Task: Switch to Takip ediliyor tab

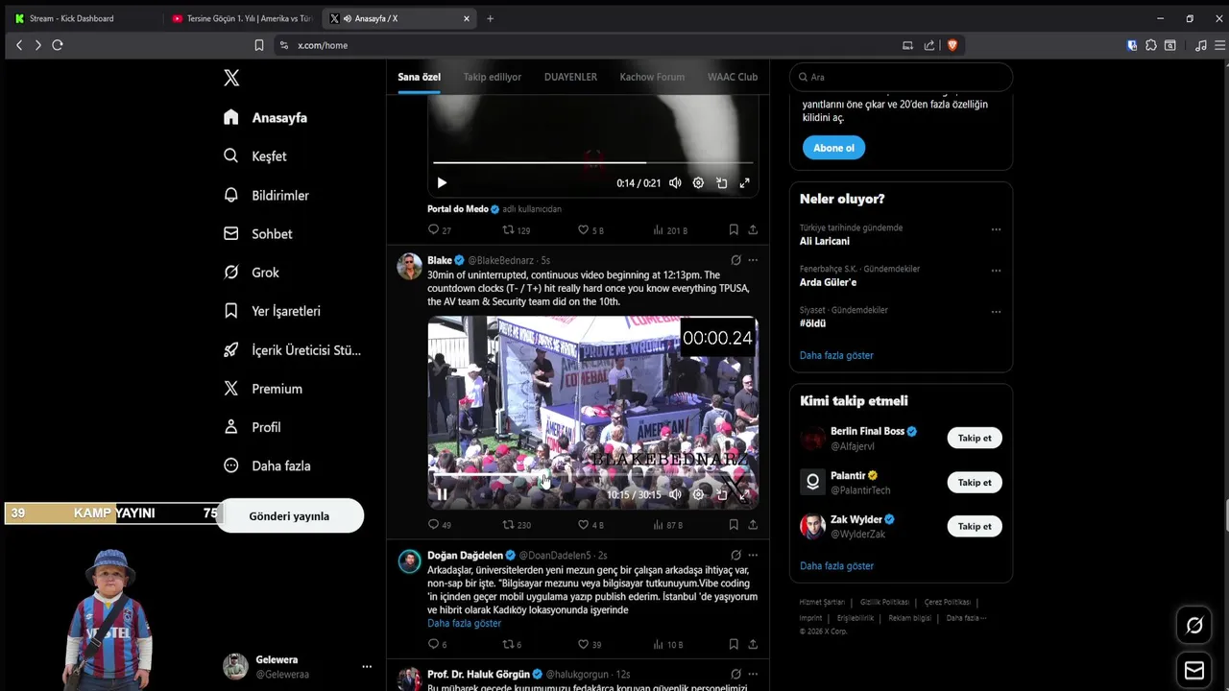Action: (x=493, y=77)
